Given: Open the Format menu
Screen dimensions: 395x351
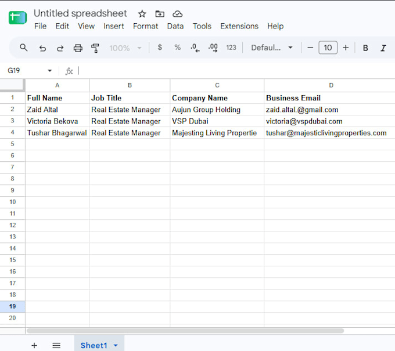Looking at the screenshot, I should click(145, 26).
